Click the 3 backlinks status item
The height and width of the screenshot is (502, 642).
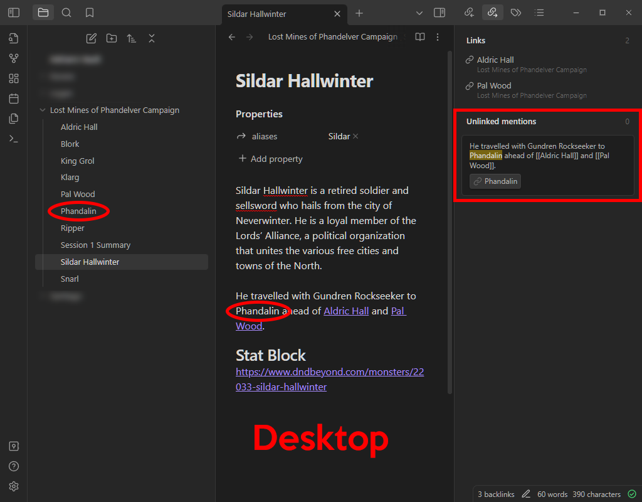[496, 494]
